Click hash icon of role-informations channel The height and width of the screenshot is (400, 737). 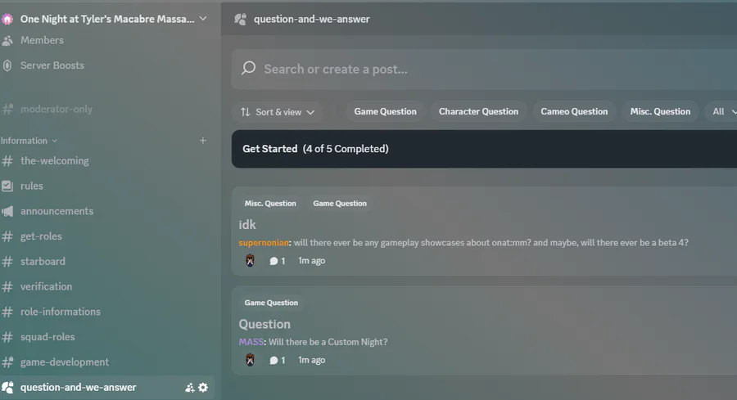pyautogui.click(x=7, y=312)
